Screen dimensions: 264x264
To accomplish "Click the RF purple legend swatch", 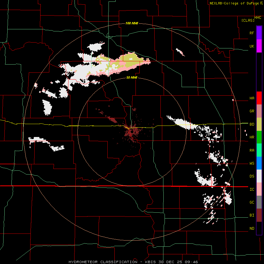I will click(259, 33).
